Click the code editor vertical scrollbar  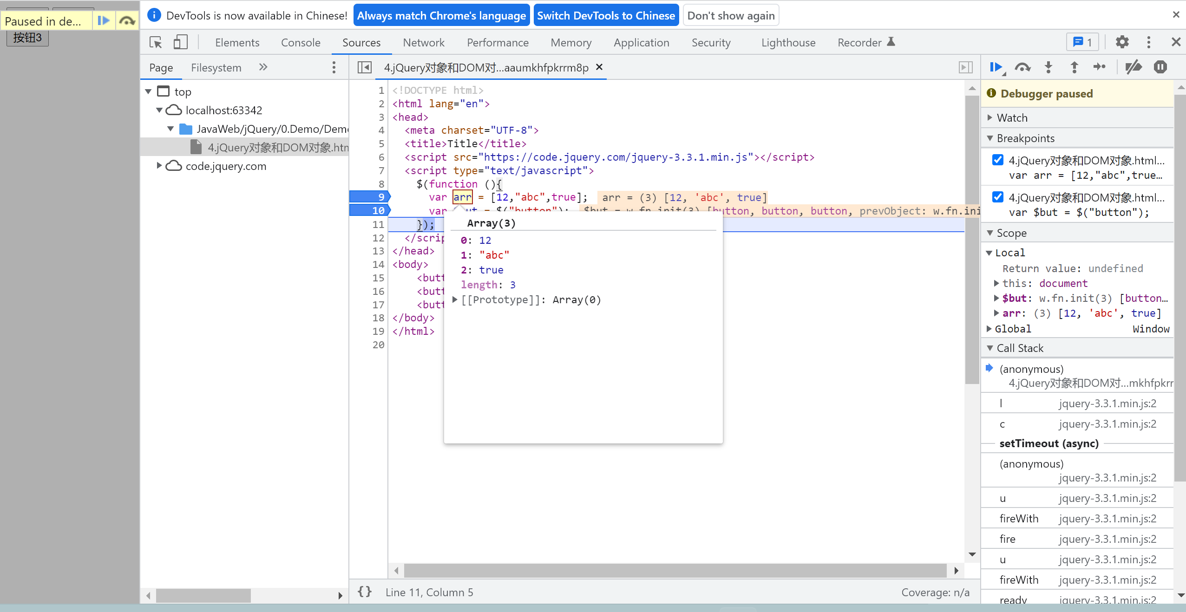pos(972,239)
